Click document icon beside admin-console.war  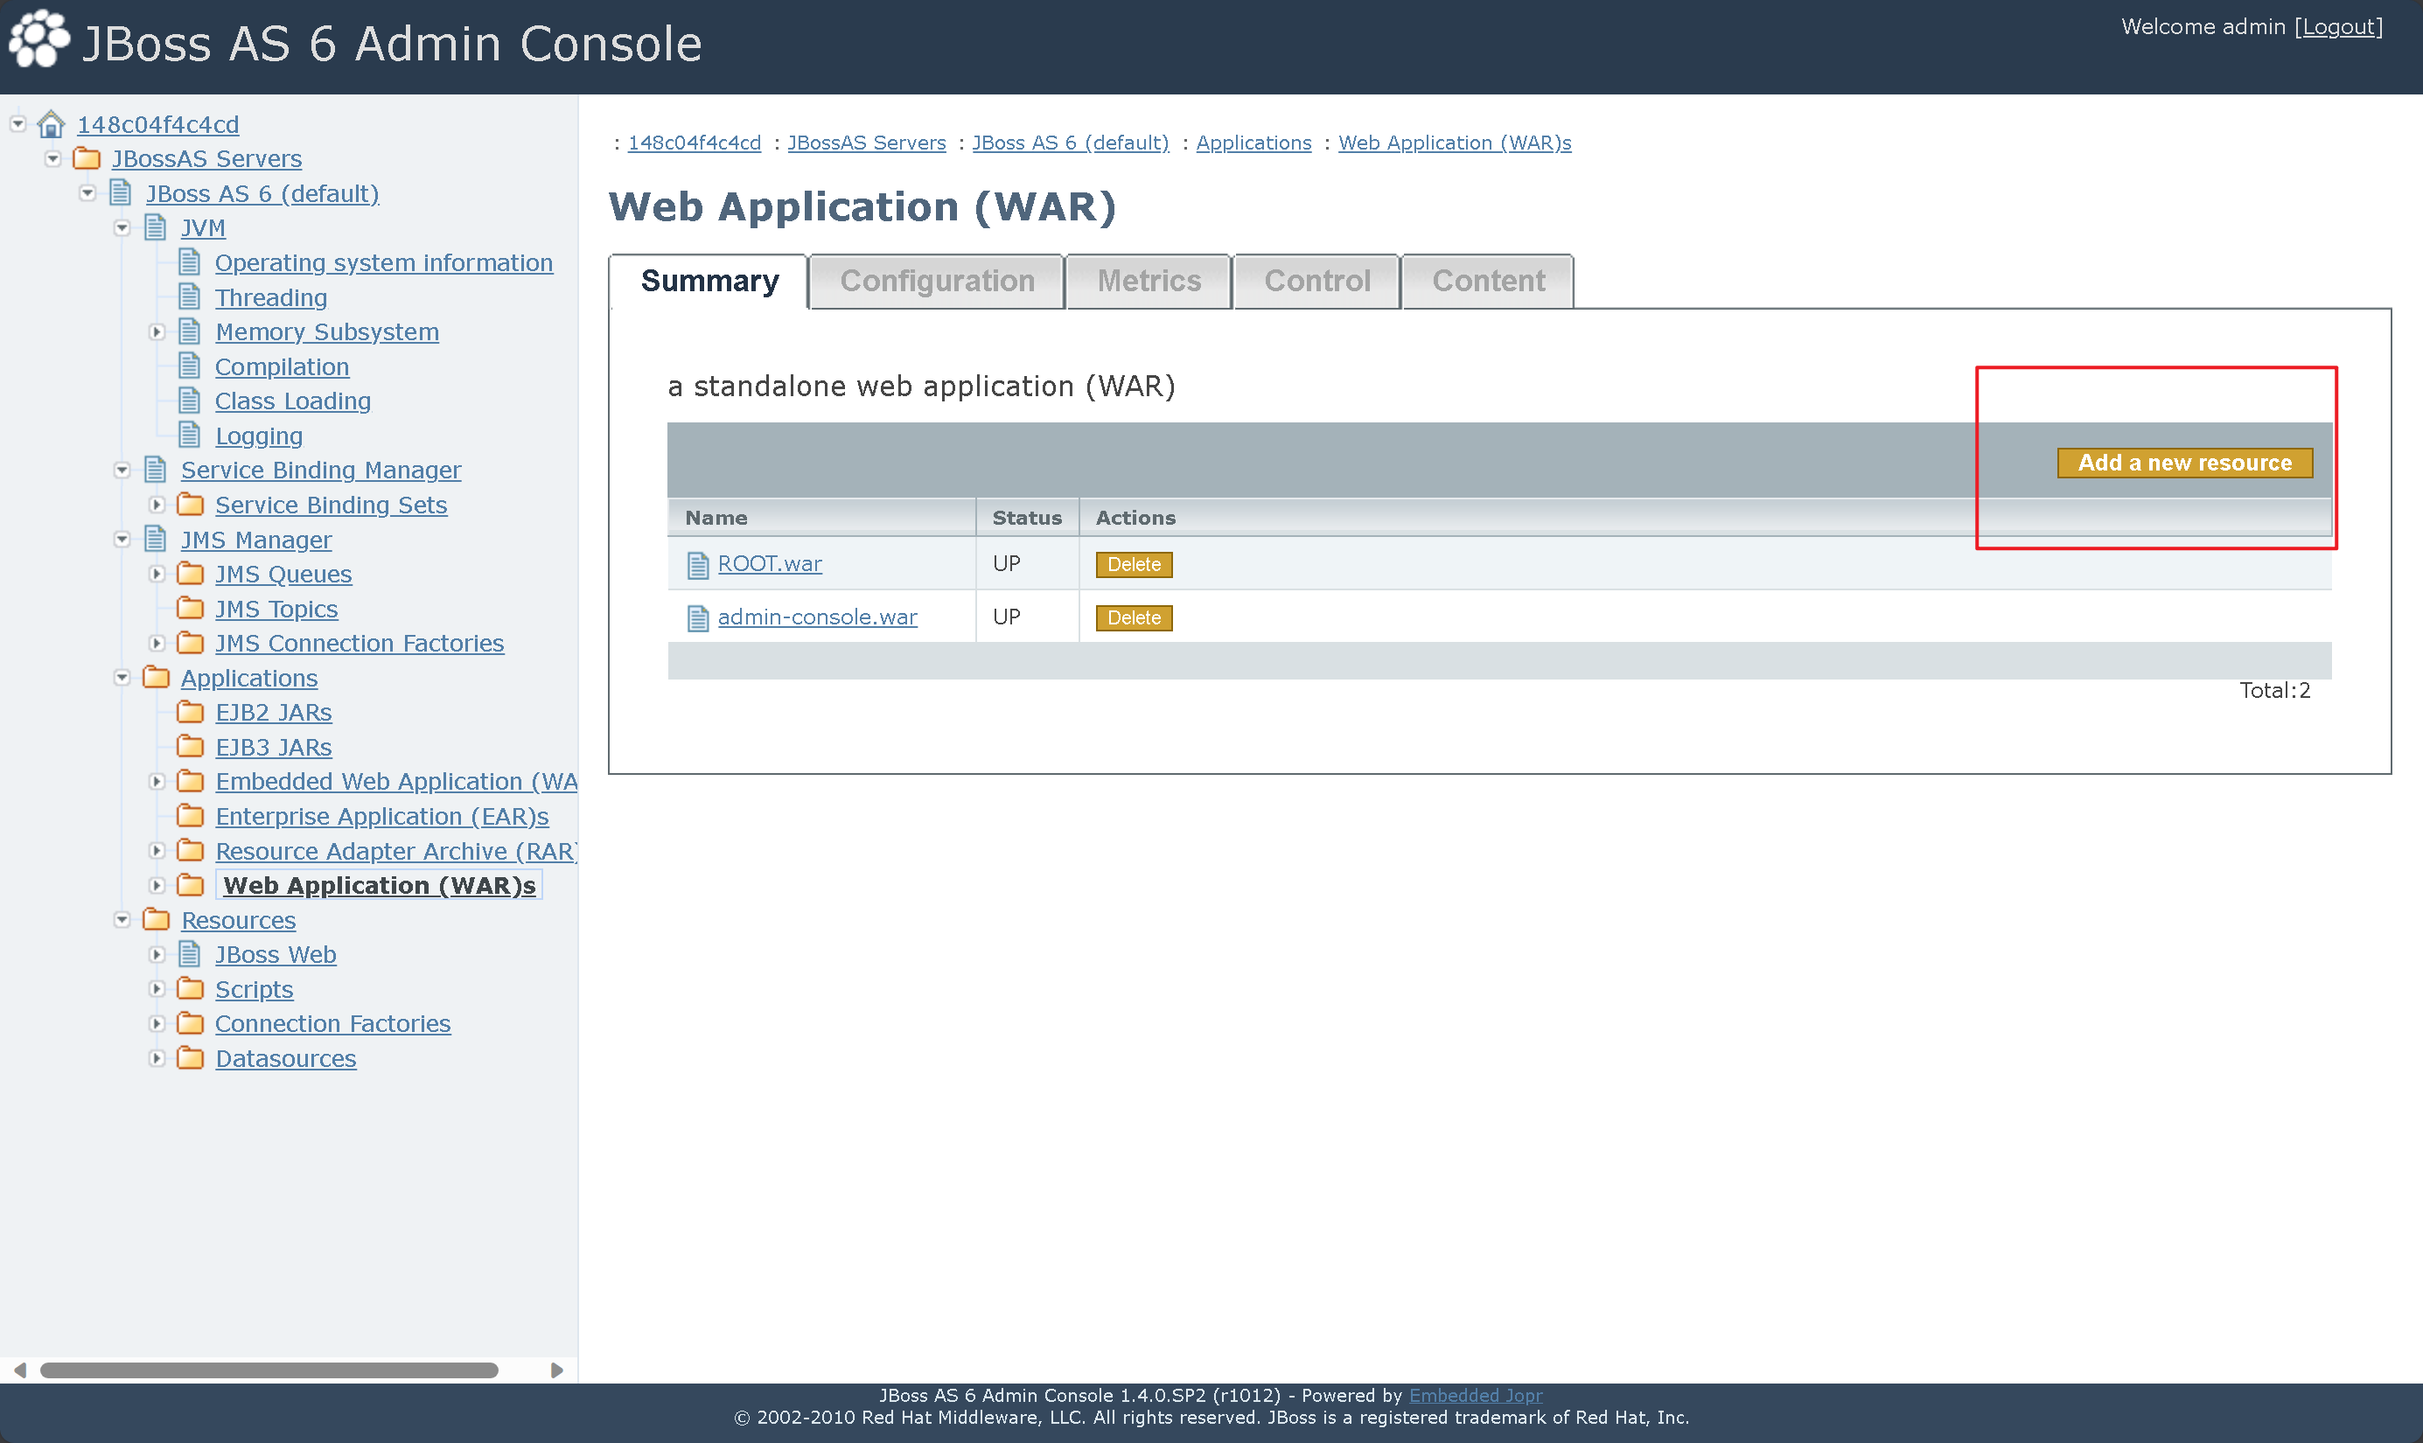[697, 618]
